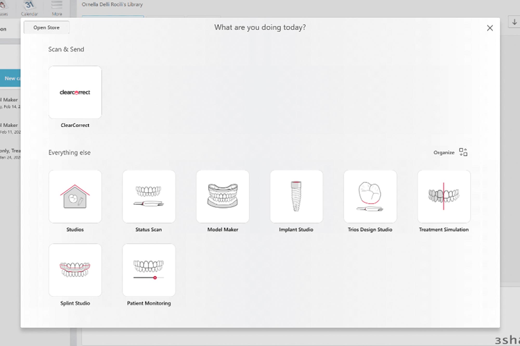This screenshot has height=346, width=520.
Task: Click the Open Store button
Action: click(x=47, y=28)
